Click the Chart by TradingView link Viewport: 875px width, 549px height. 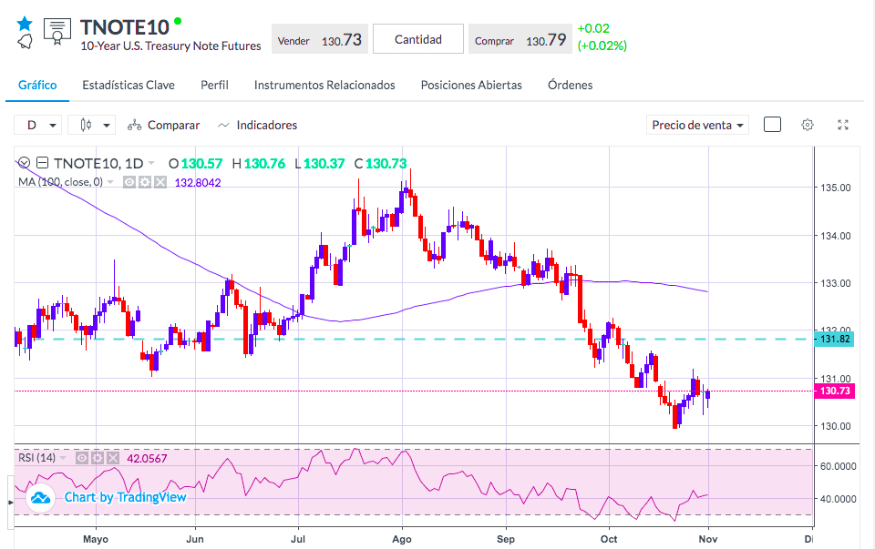coord(125,497)
